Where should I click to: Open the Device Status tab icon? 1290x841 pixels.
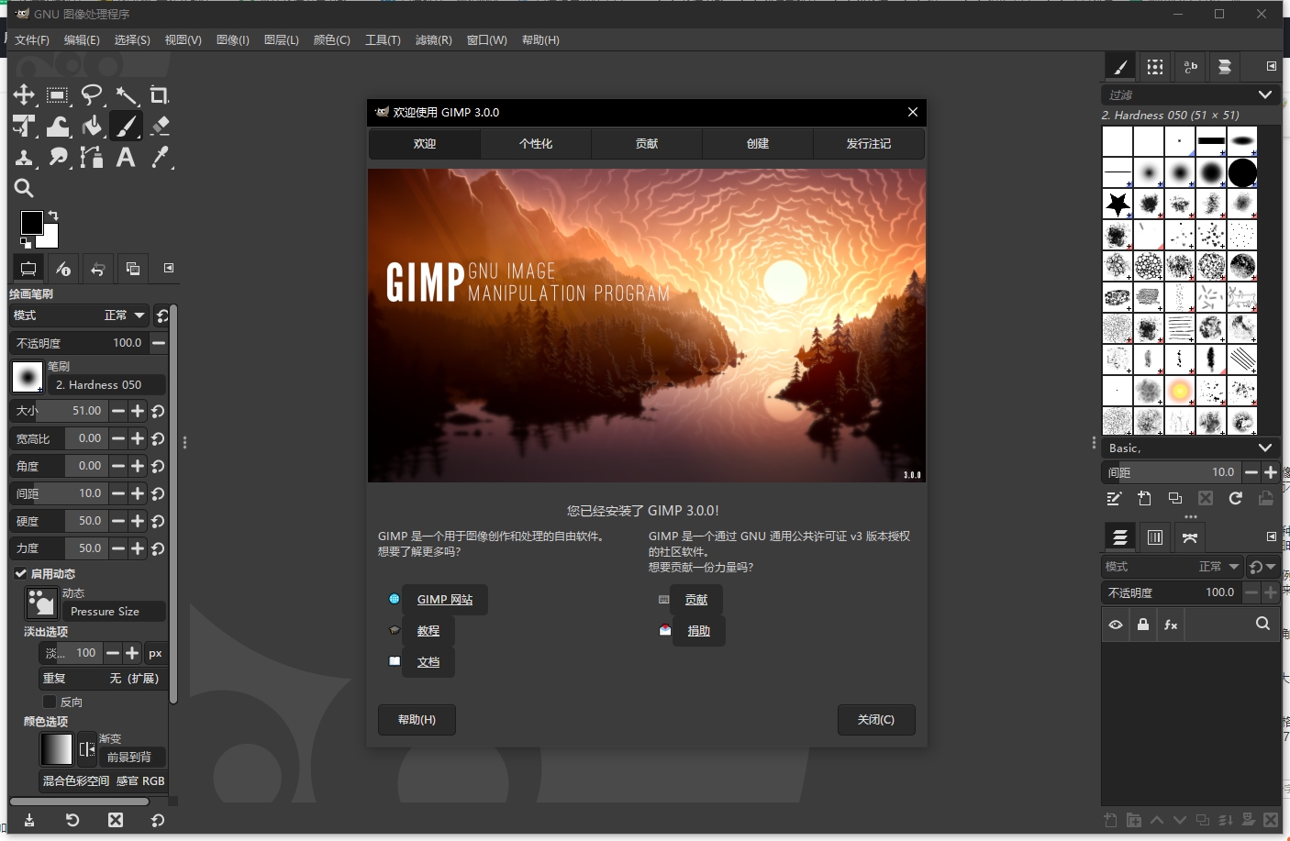pos(62,269)
